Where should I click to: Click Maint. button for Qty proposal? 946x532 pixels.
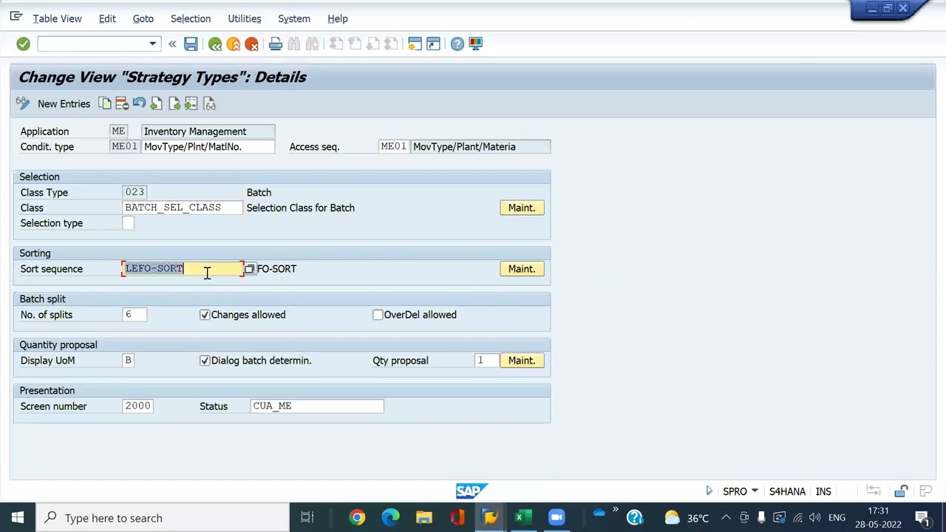click(x=522, y=361)
